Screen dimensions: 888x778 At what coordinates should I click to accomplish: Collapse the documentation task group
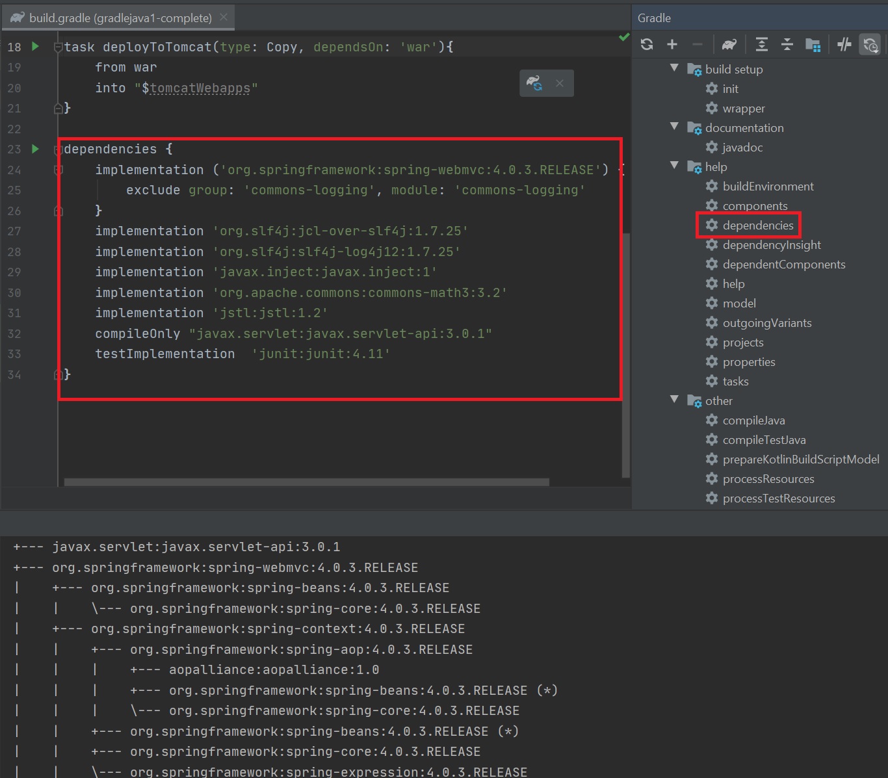[674, 127]
